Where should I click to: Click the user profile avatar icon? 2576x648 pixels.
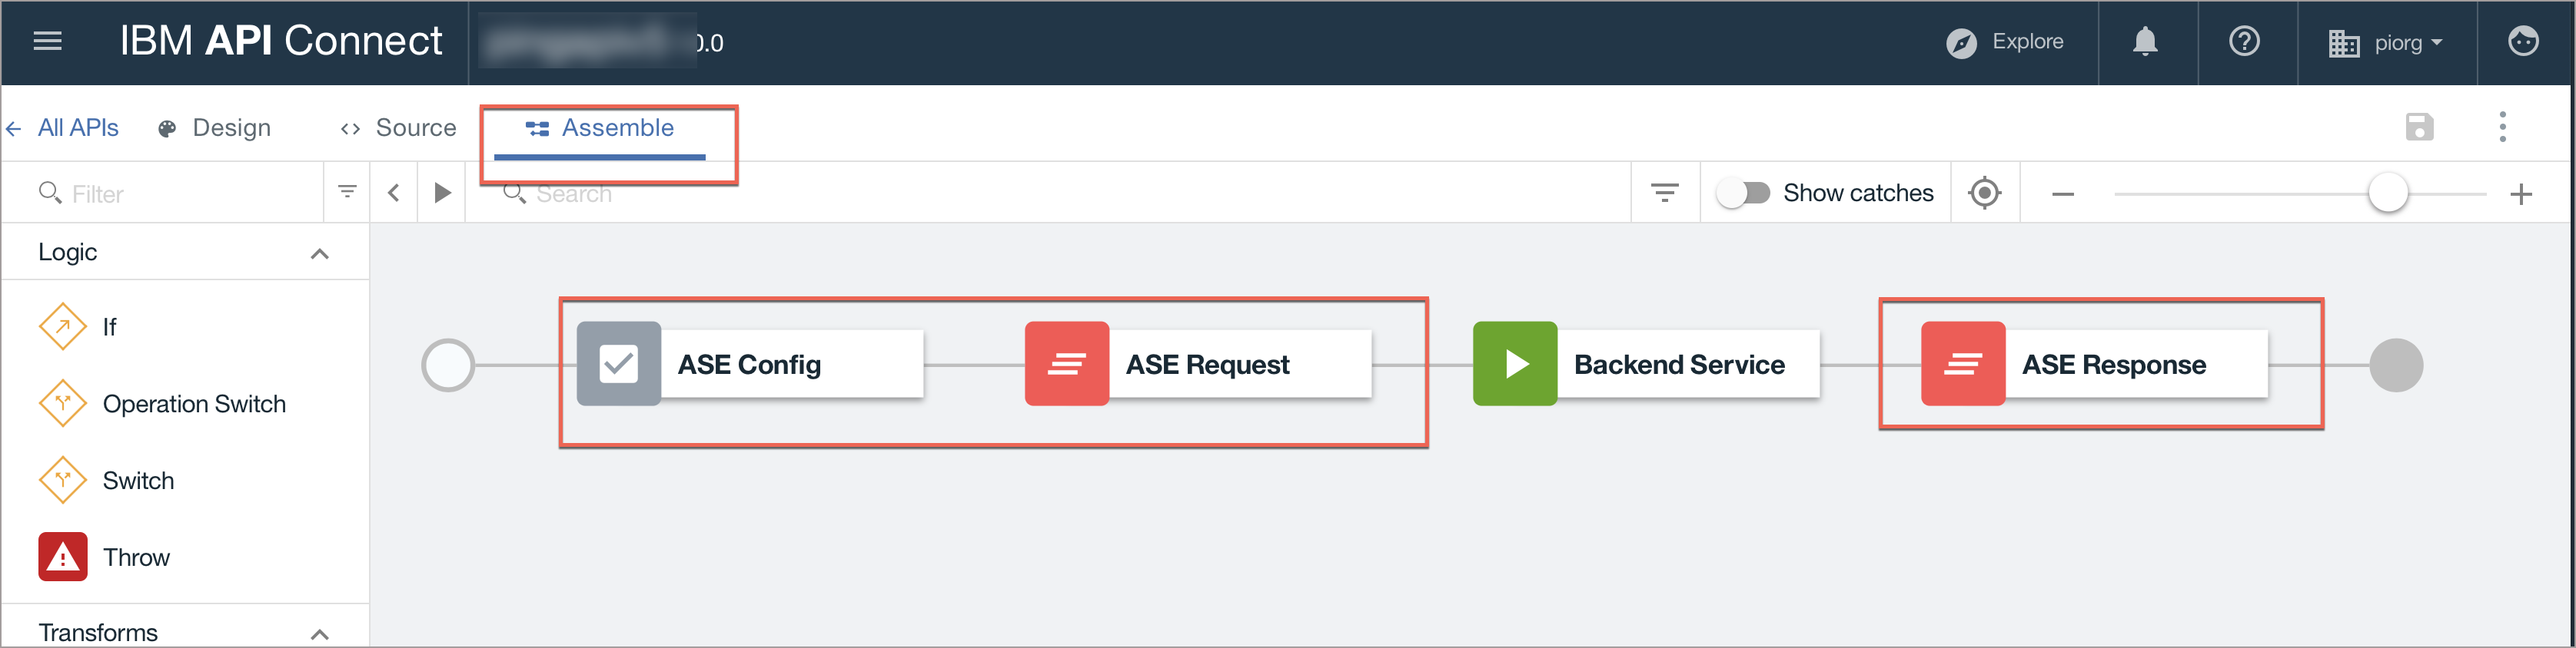click(2522, 41)
